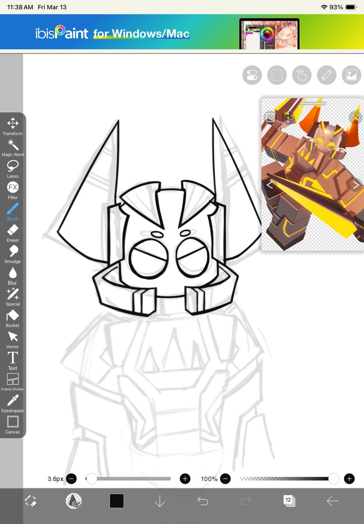
Task: Select the Bucket fill tool
Action: 13,318
